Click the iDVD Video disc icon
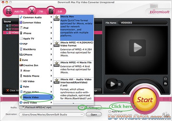This screenshot has height=121, width=172. click(21, 103)
